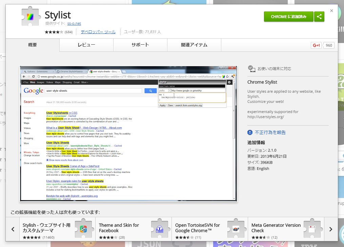Click the Stylish rating count (11460)
The height and width of the screenshot is (247, 344).
pos(48,238)
